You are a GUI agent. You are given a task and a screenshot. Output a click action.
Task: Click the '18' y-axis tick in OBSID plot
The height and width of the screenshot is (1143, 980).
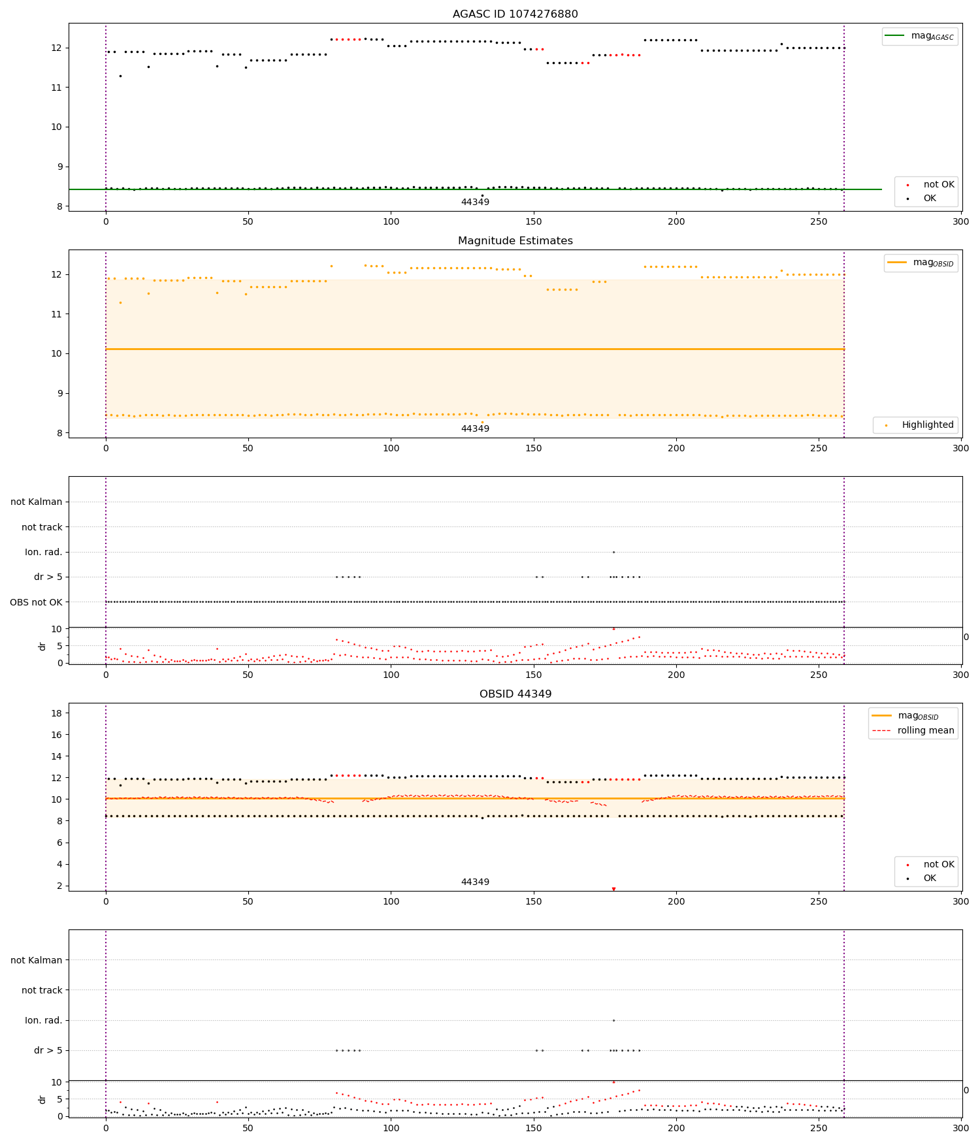tap(57, 714)
